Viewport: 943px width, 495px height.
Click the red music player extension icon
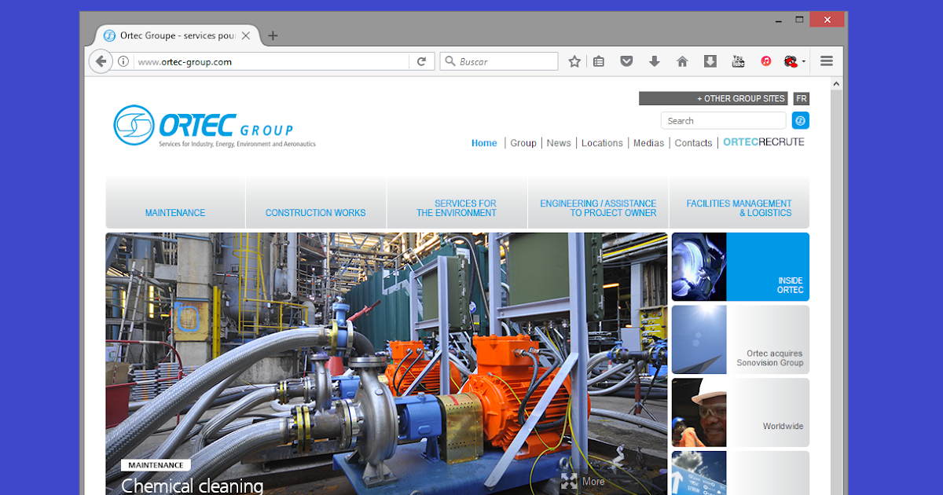coord(766,60)
